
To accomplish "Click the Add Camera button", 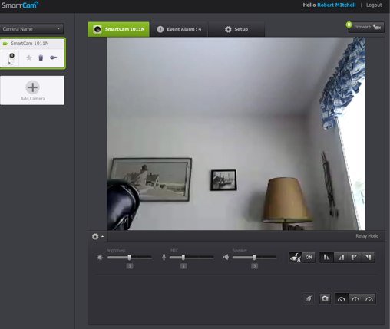I will coord(32,90).
